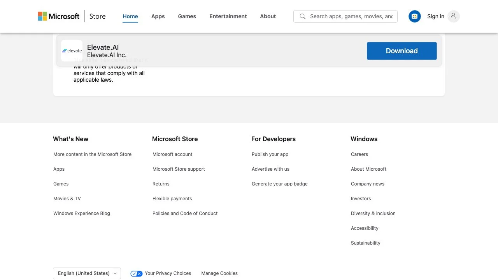Click Publish your app link
498x280 pixels.
point(270,154)
